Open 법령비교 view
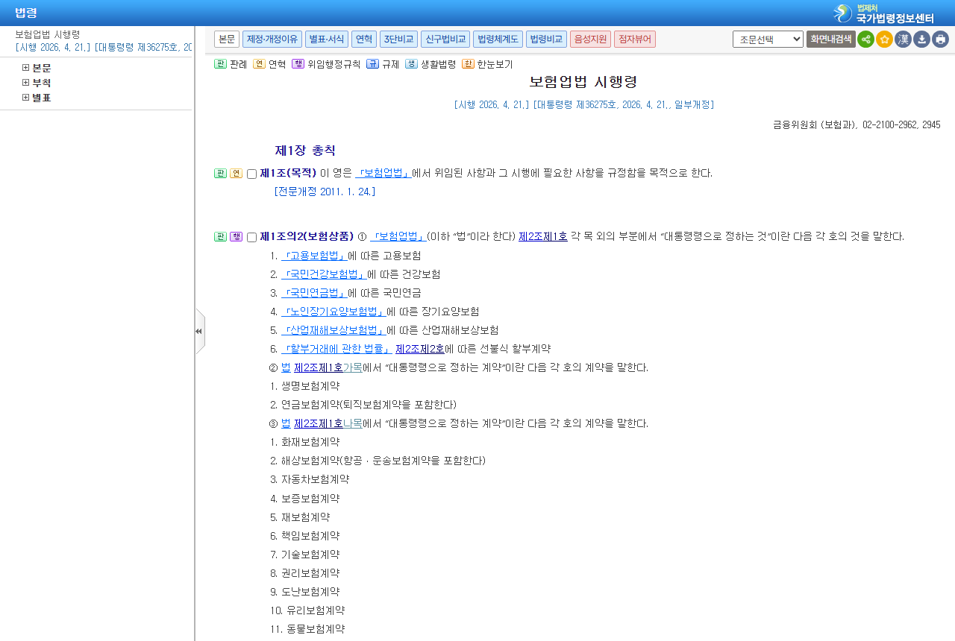Viewport: 955px width, 641px height. click(x=546, y=40)
